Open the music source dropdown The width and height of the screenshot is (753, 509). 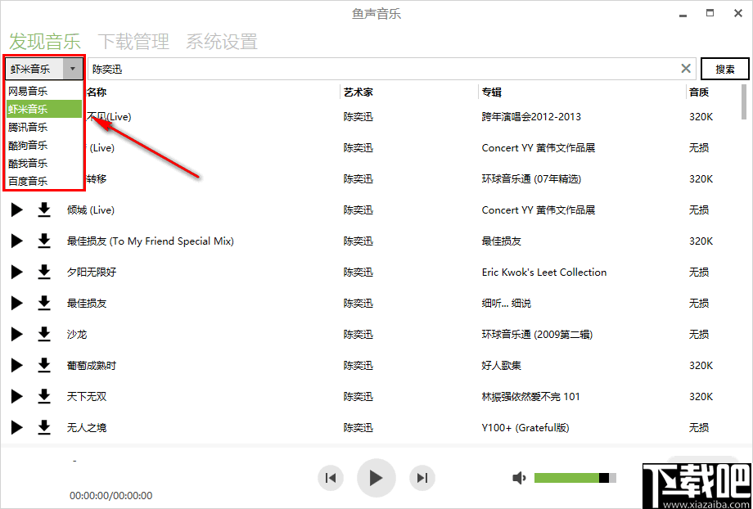coord(73,69)
